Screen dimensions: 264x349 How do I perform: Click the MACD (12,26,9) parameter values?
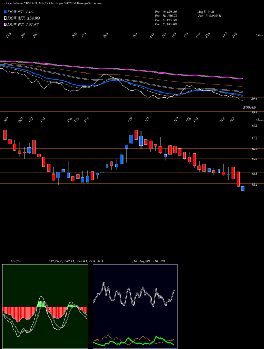[x=72, y=261]
